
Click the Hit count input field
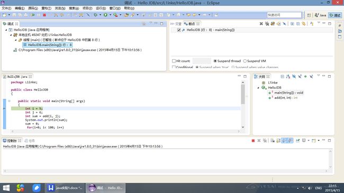(202, 61)
